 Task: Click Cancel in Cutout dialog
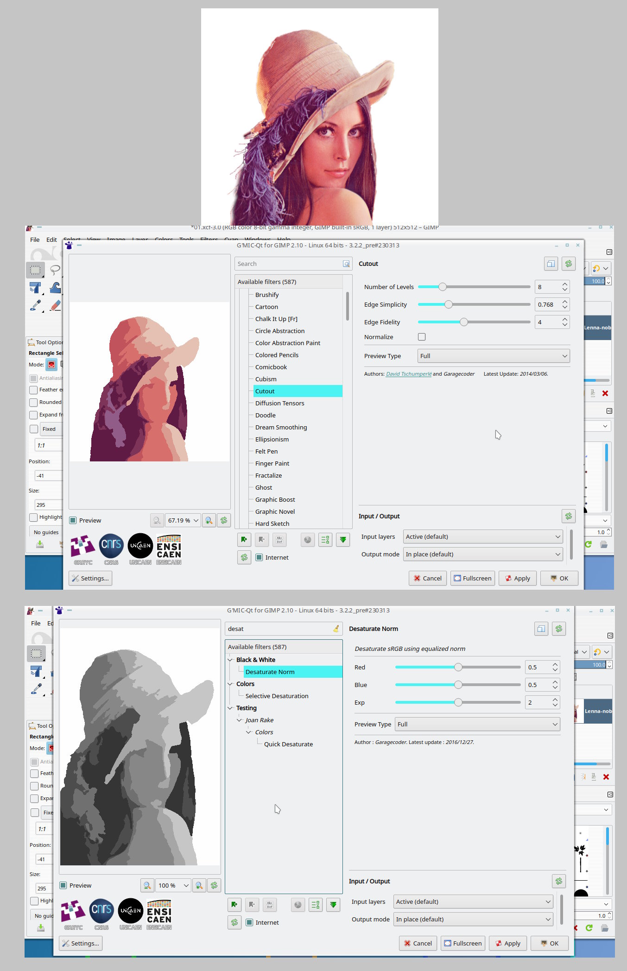tap(428, 578)
